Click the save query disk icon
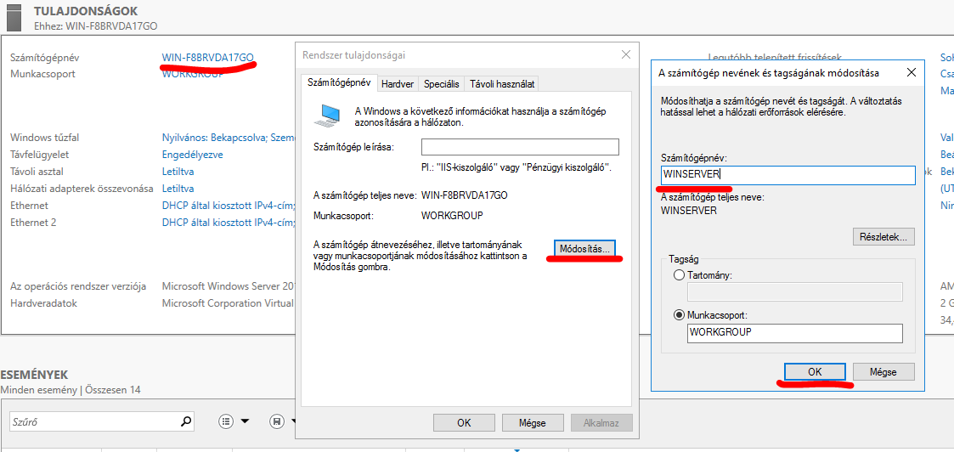This screenshot has width=954, height=452. 276,421
